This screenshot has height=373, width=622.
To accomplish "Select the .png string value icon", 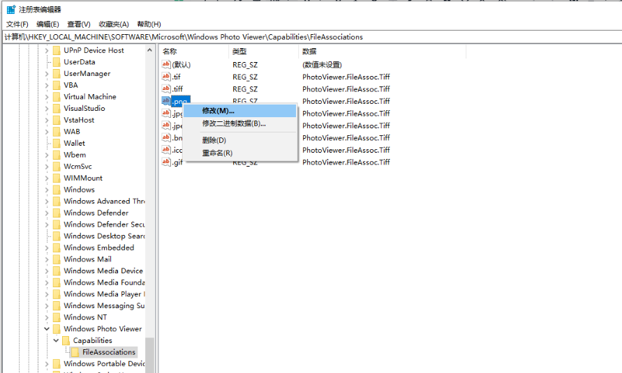I will pyautogui.click(x=166, y=101).
